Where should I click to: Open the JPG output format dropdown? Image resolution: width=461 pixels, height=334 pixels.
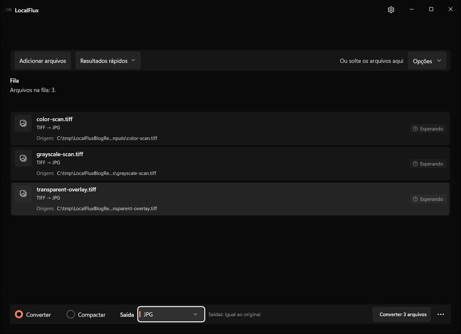[171, 314]
